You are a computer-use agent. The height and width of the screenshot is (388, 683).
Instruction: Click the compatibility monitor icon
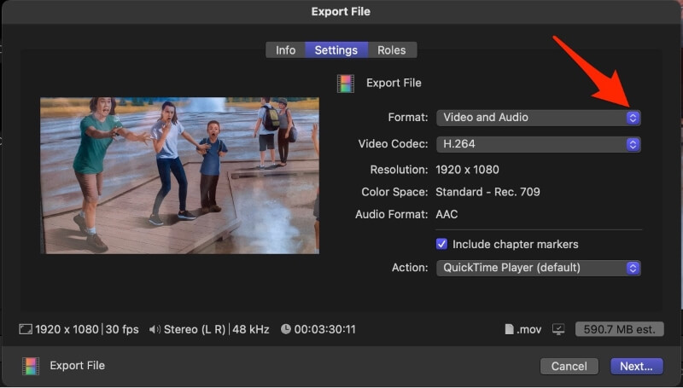pos(558,329)
